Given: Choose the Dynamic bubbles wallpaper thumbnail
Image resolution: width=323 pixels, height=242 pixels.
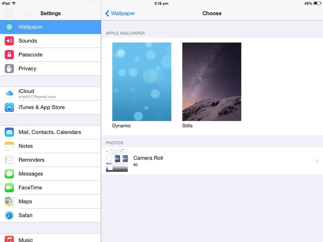Looking at the screenshot, I should (142, 82).
